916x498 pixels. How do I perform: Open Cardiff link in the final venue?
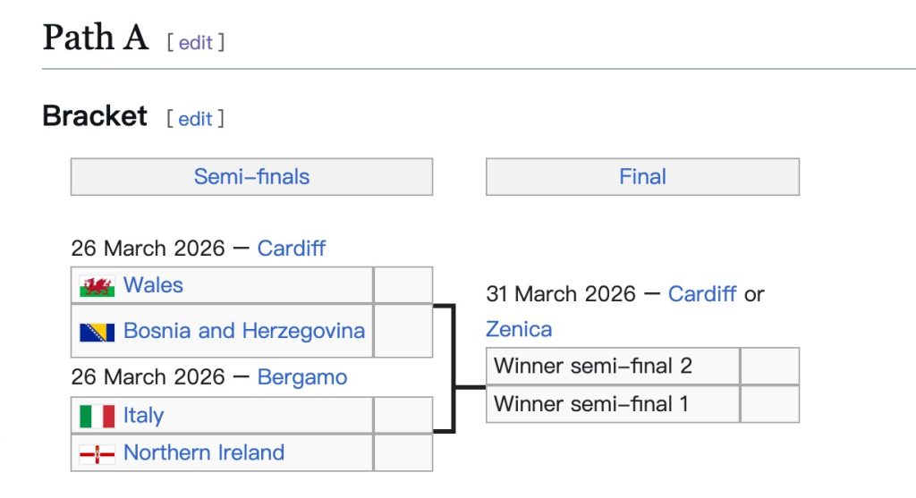pyautogui.click(x=702, y=294)
